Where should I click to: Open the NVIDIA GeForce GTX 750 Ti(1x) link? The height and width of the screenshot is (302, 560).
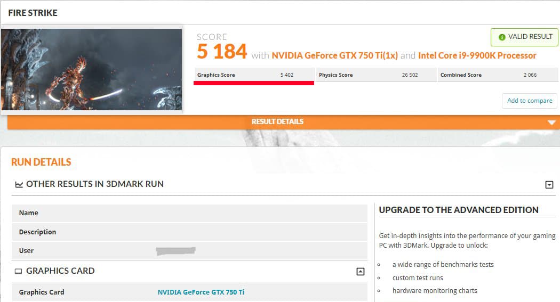pyautogui.click(x=334, y=55)
